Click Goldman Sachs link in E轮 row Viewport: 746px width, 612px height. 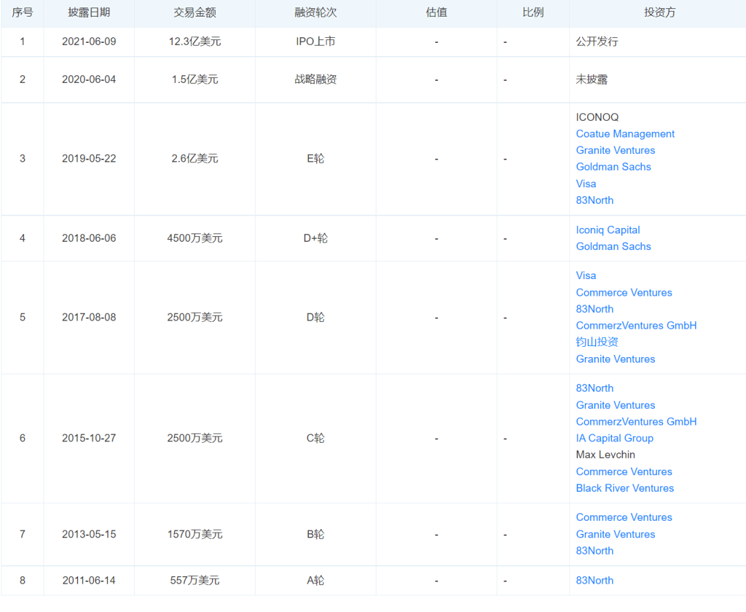(x=613, y=167)
